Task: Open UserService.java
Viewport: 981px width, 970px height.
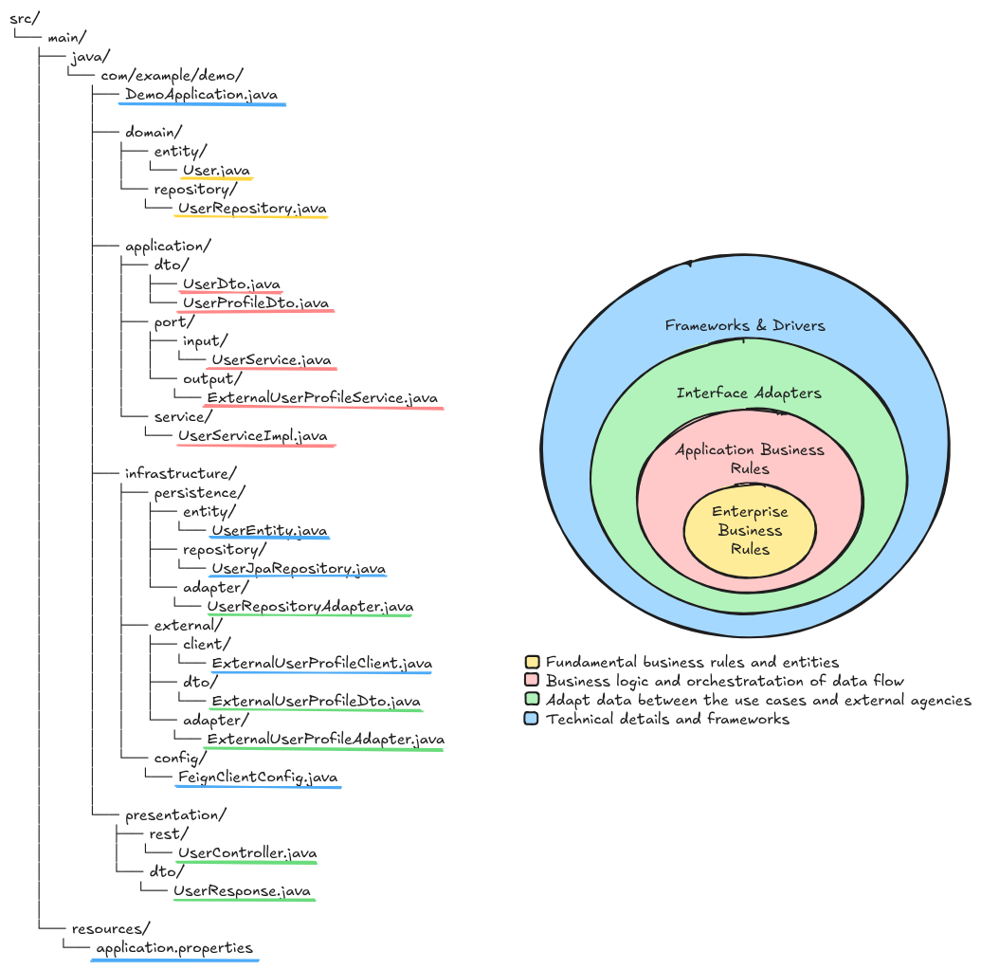Action: [x=271, y=360]
